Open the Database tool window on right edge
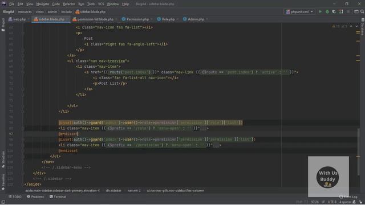This screenshot has width=365, height=205. coord(363,27)
